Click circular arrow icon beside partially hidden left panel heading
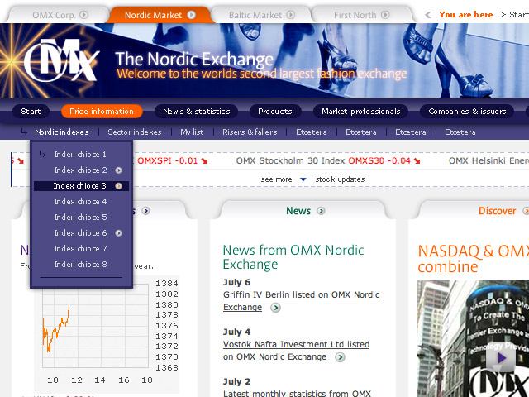 pyautogui.click(x=145, y=211)
